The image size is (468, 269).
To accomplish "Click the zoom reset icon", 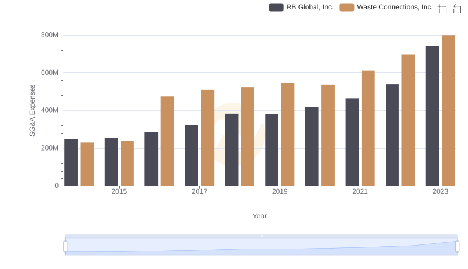I will tap(457, 9).
